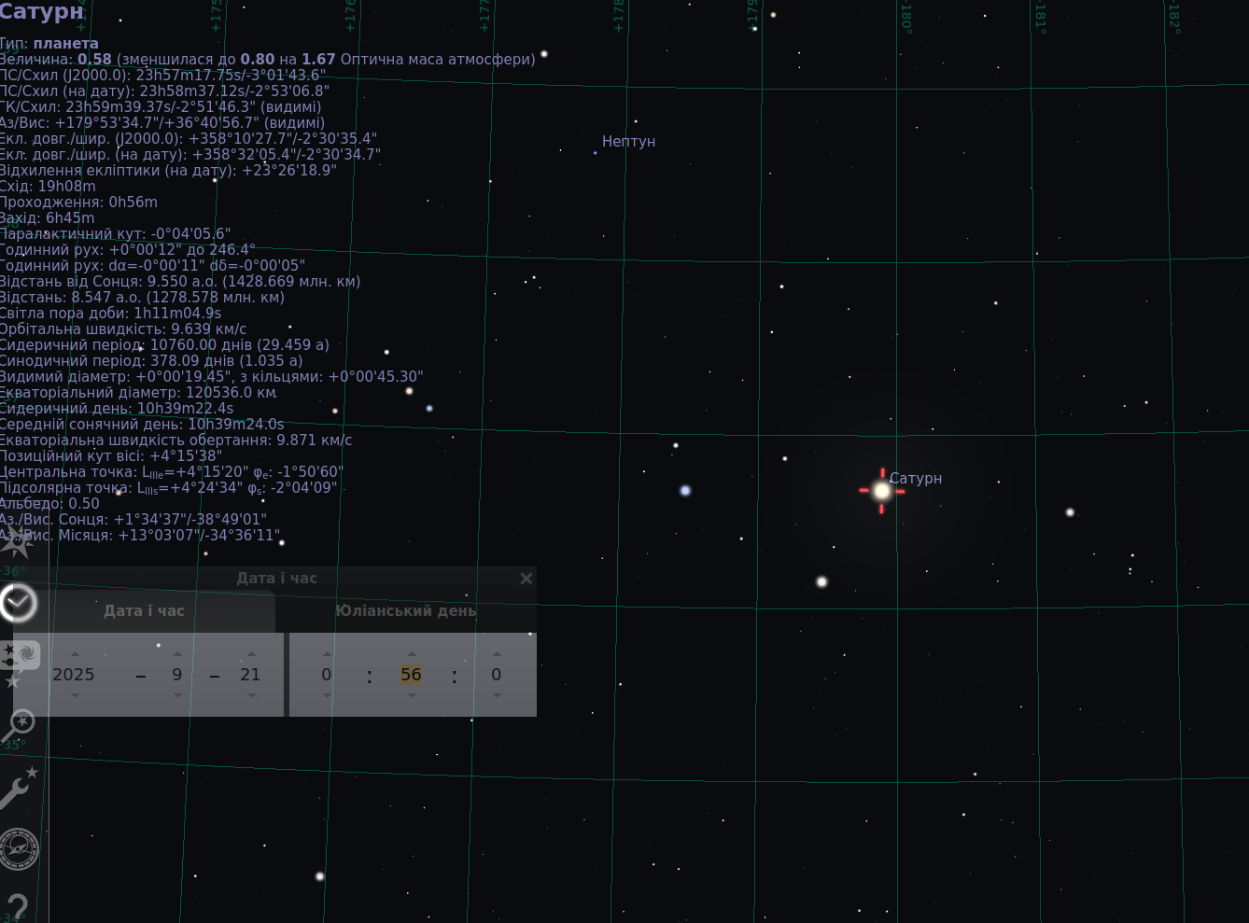Increase the month value 9
Screen dimensions: 1249x923
(177, 653)
